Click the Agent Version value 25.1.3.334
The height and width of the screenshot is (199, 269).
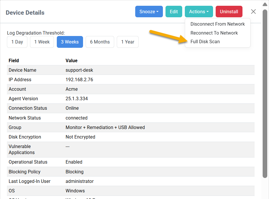coord(77,99)
